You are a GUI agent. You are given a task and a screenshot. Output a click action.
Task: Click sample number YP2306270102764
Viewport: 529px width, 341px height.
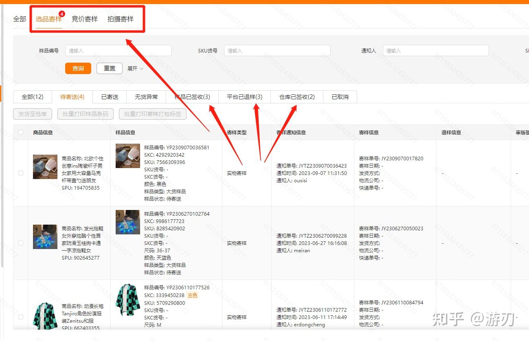point(188,214)
